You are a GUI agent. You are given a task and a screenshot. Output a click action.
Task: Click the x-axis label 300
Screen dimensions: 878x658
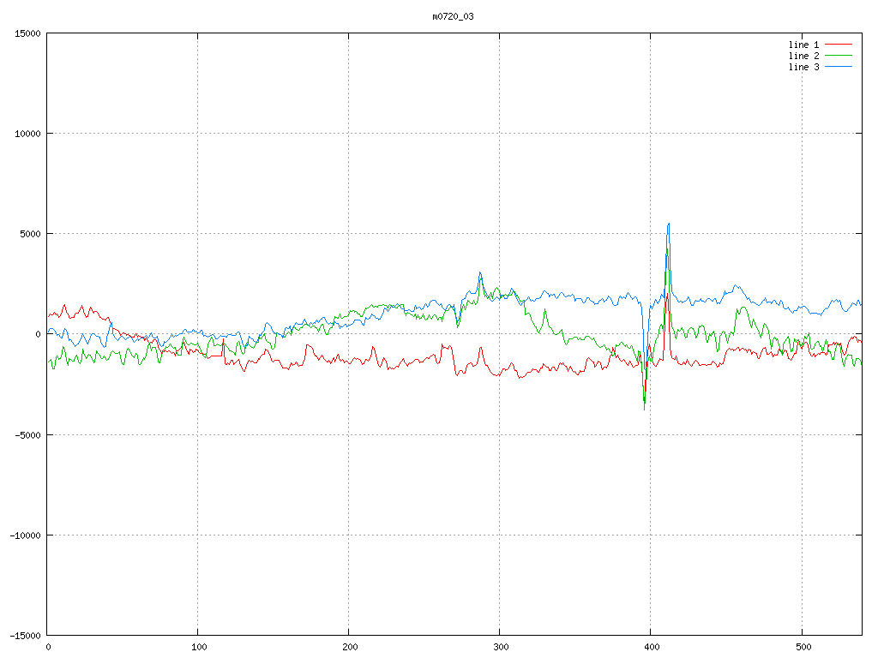pos(501,648)
